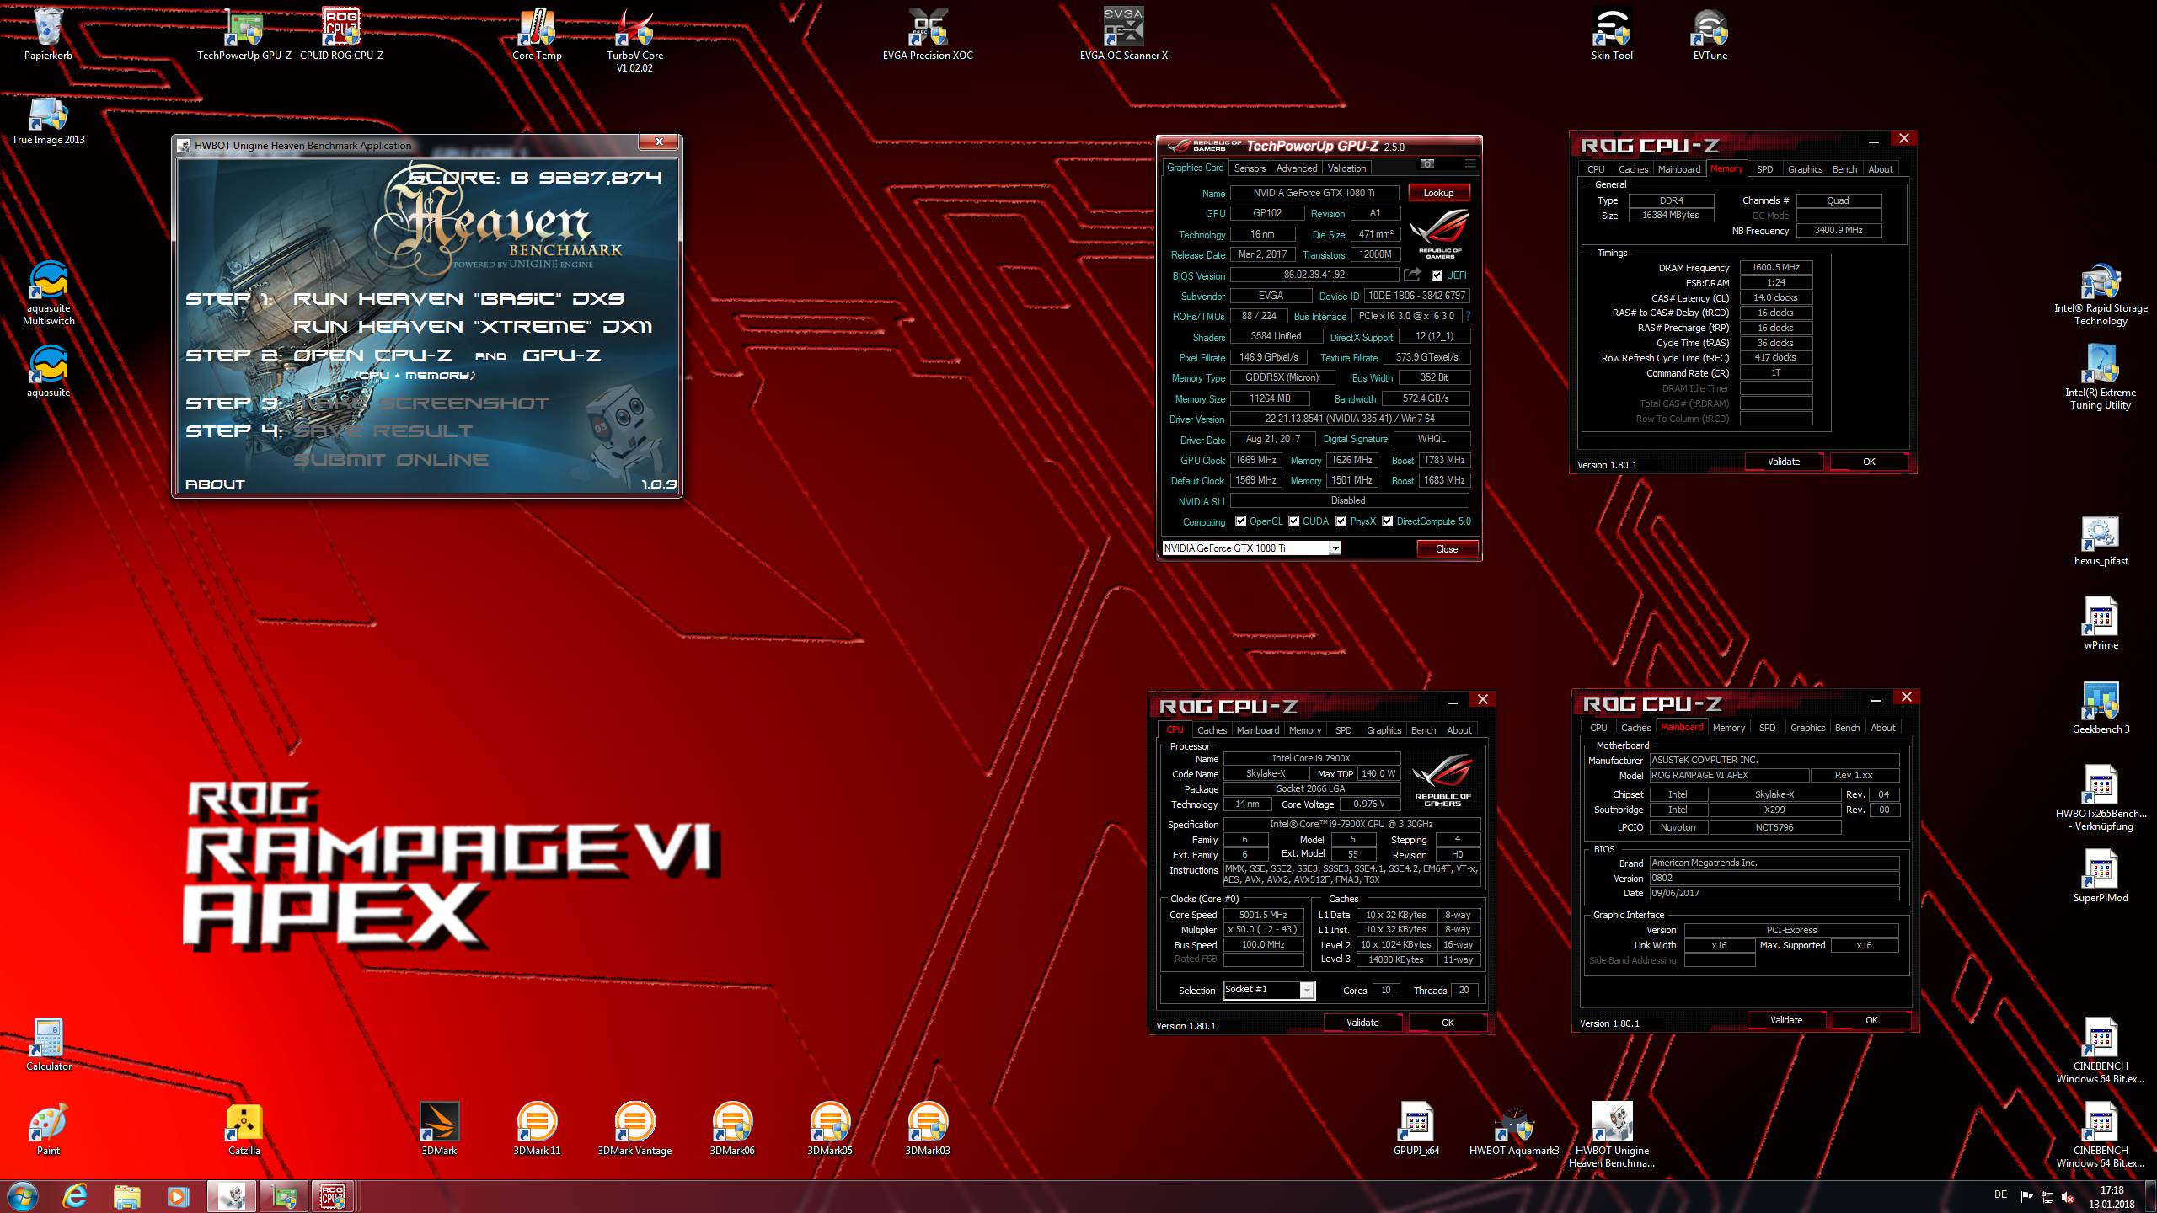Viewport: 2157px width, 1213px height.
Task: Click Close button in GPU-Z
Action: click(x=1446, y=549)
